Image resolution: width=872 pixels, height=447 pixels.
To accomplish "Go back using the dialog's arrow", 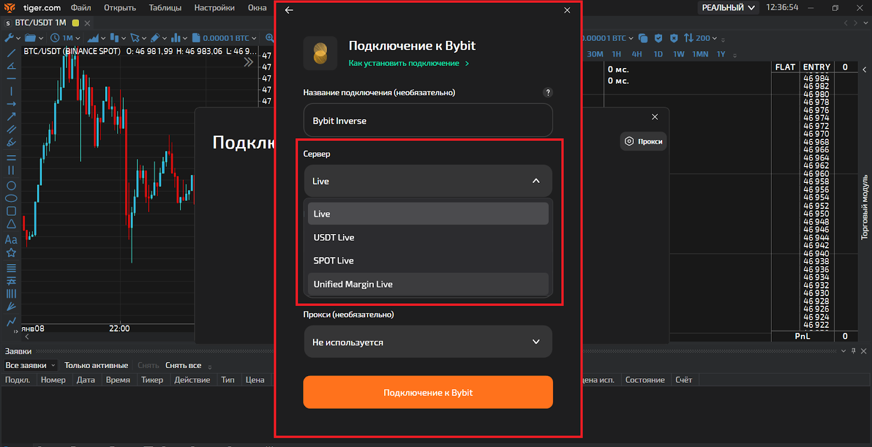I will pos(289,10).
